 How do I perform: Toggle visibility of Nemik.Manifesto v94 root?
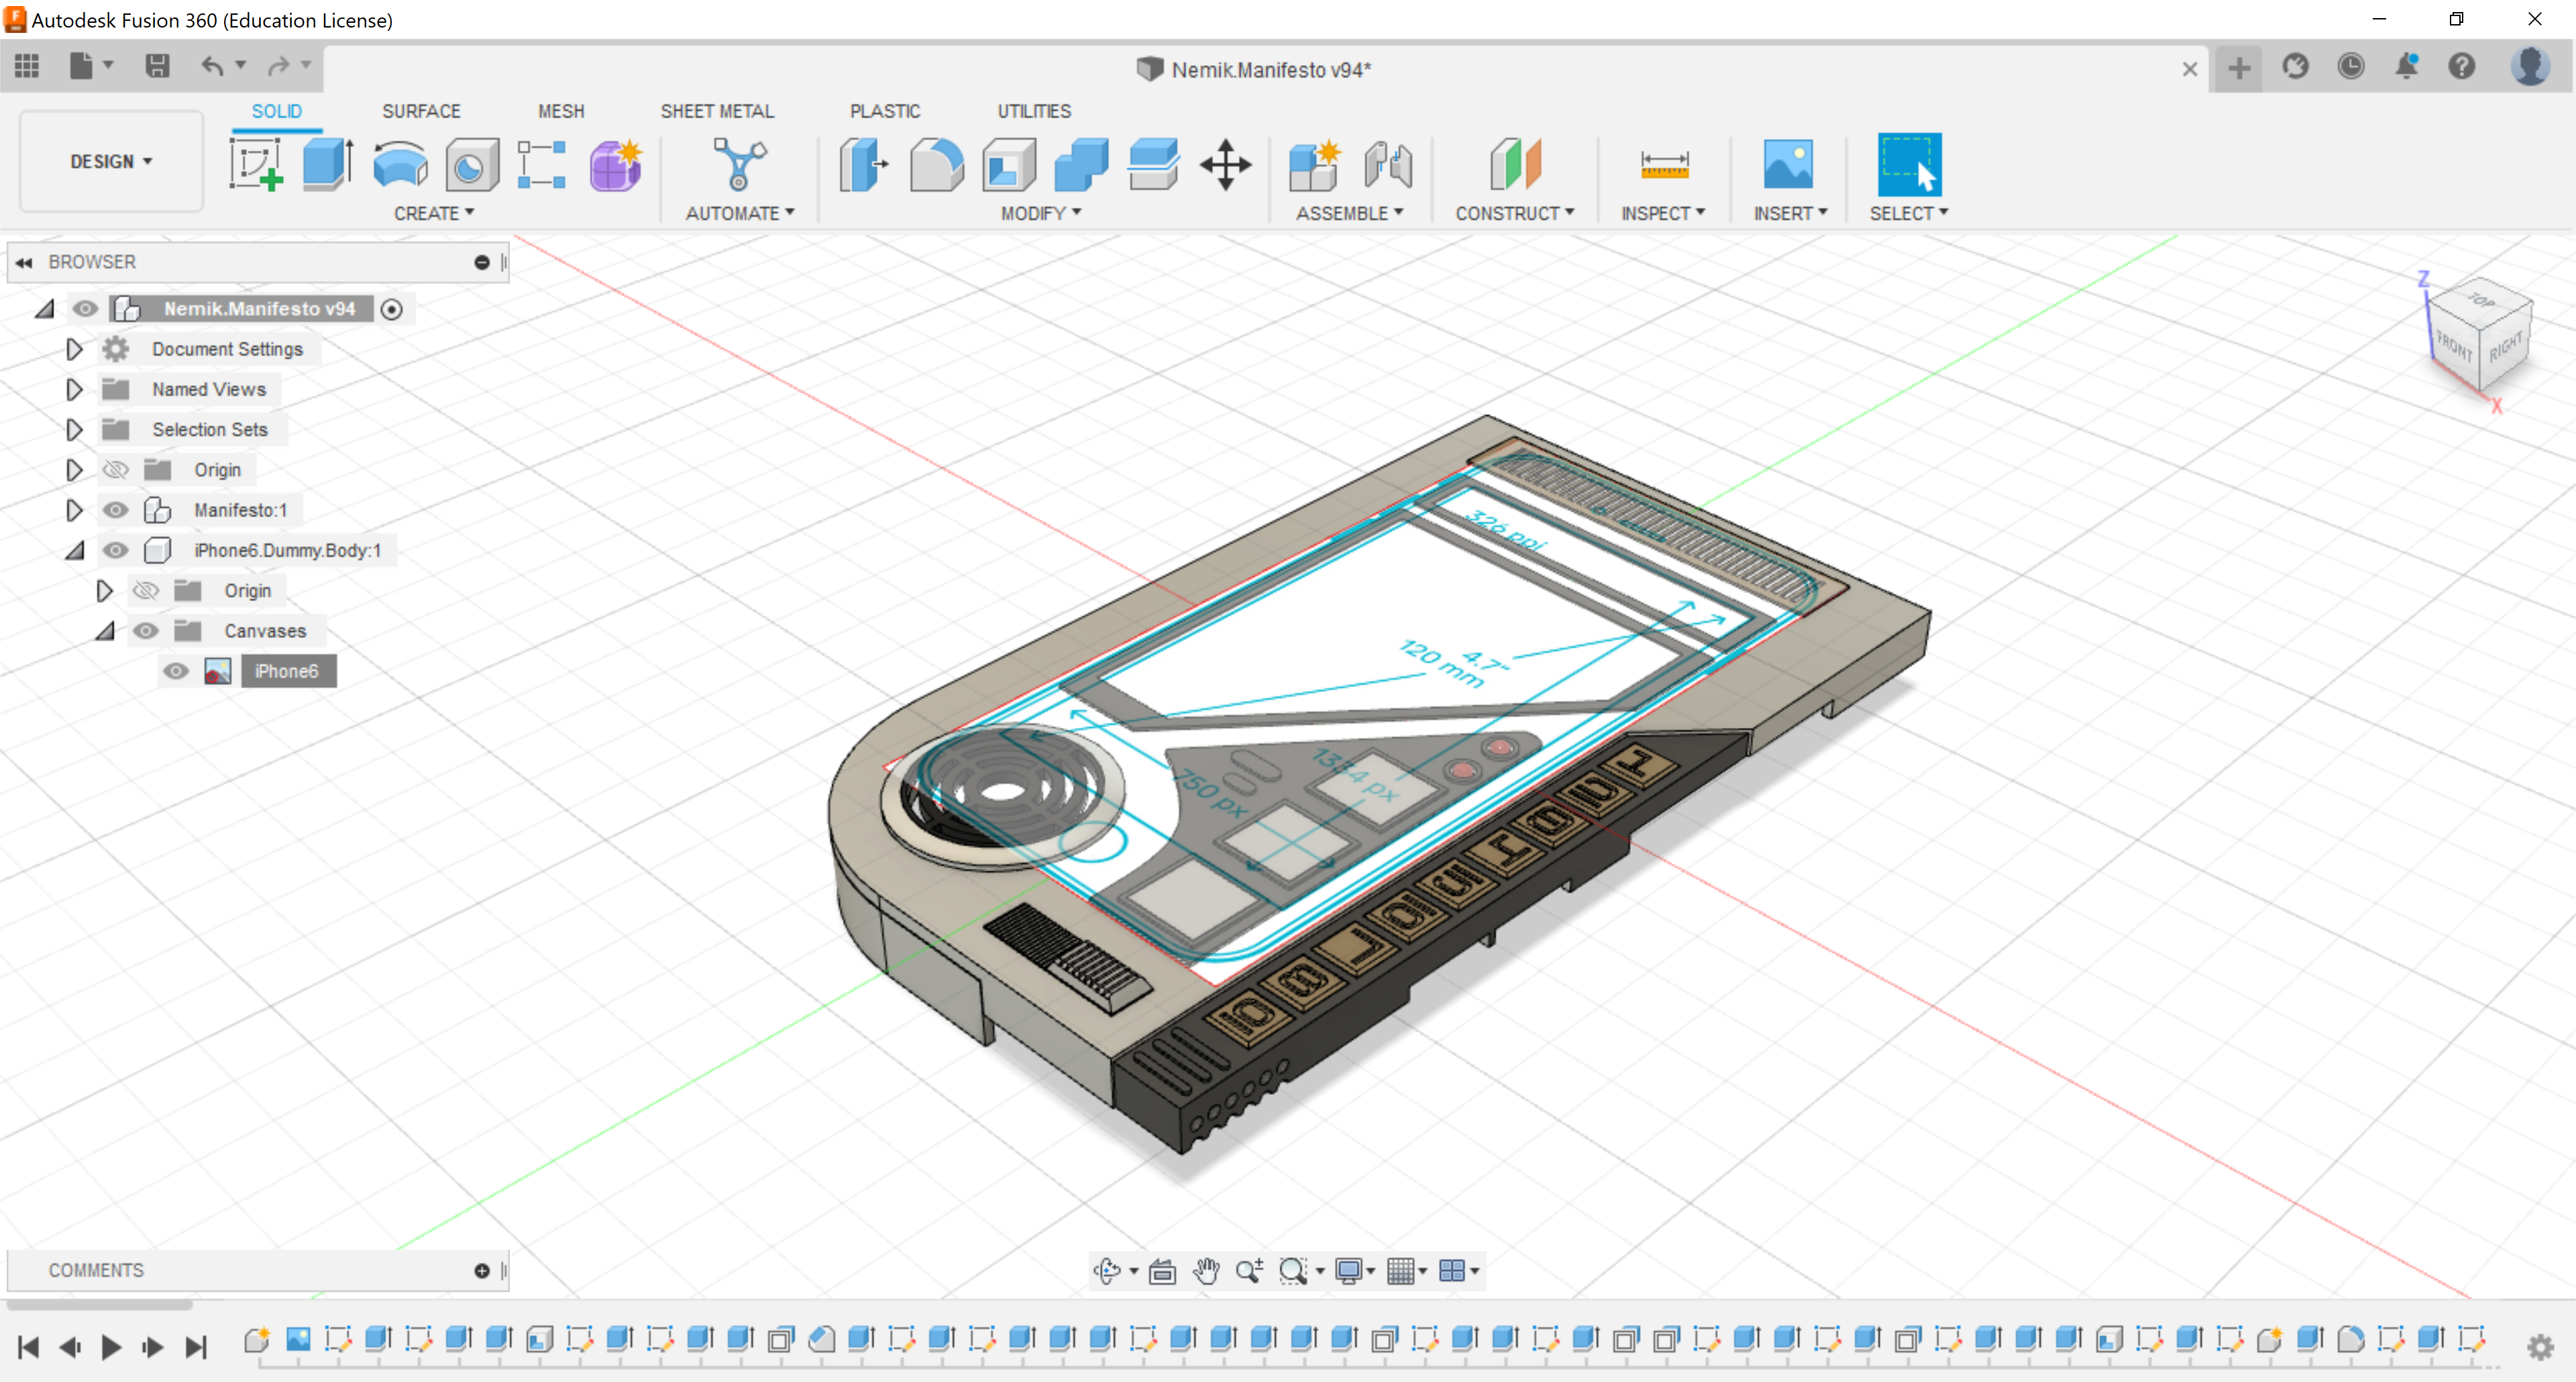tap(85, 309)
